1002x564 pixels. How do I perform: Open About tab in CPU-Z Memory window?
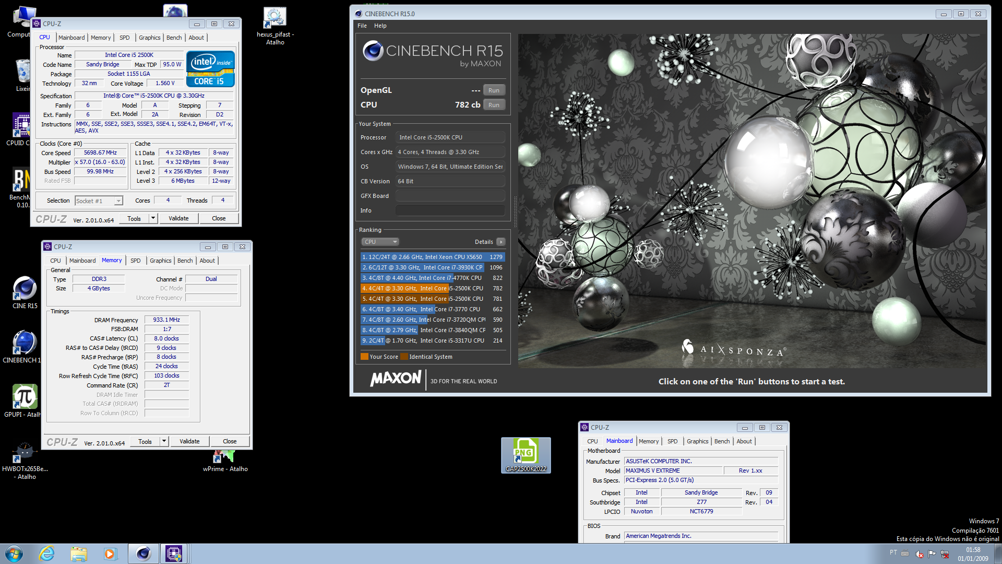207,261
